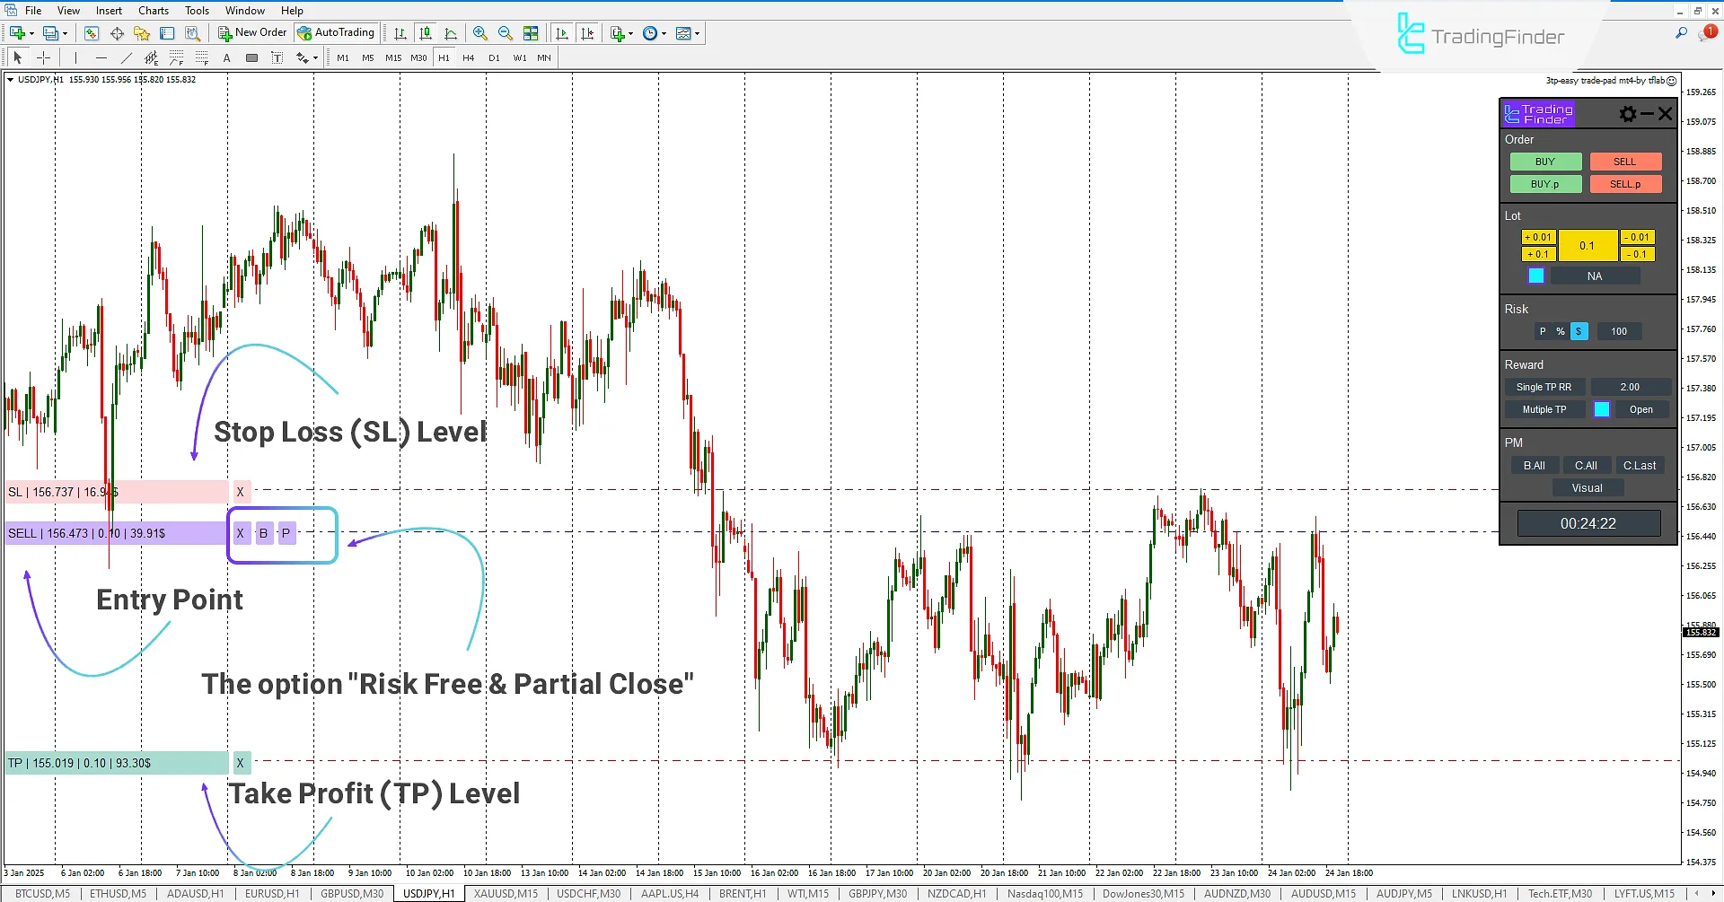Screen dimensions: 1724x902
Task: Click the lot size value field showing 0.1
Action: [x=1587, y=245]
